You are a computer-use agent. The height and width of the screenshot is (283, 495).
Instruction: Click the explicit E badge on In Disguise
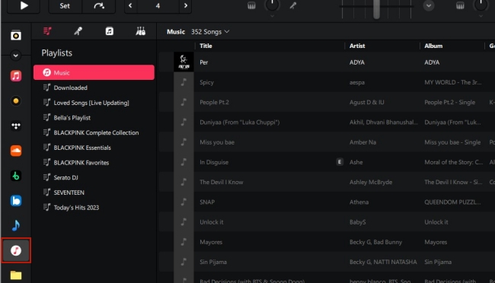coord(340,162)
